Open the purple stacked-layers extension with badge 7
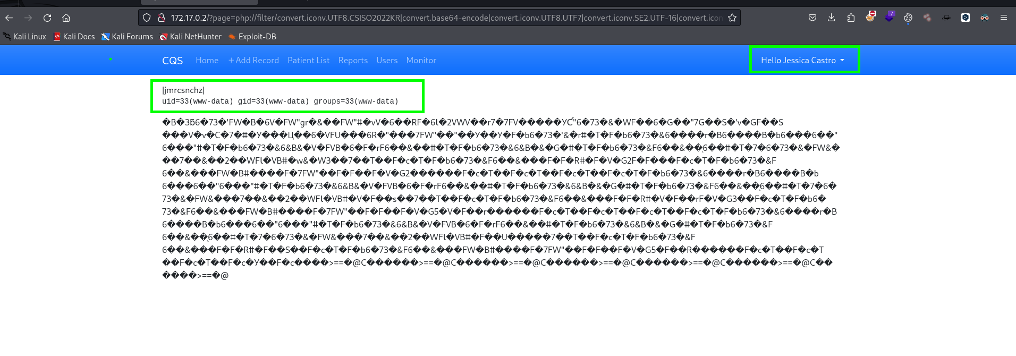The height and width of the screenshot is (356, 1016). (x=889, y=17)
